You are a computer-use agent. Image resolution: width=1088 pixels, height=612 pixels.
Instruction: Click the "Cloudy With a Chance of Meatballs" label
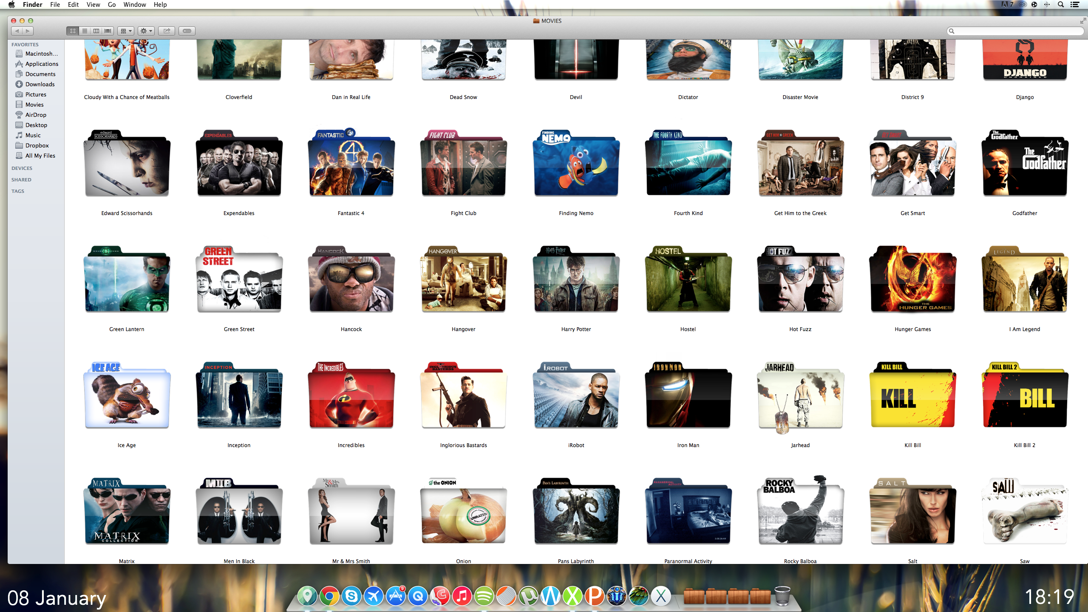pyautogui.click(x=127, y=97)
